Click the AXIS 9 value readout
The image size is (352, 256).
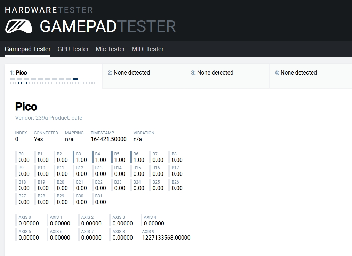pyautogui.click(x=166, y=235)
